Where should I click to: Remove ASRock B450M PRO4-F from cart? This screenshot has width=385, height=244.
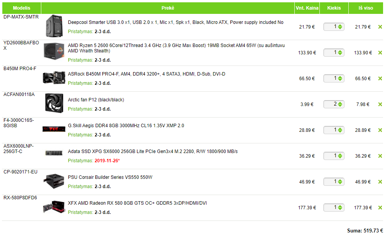point(380,79)
